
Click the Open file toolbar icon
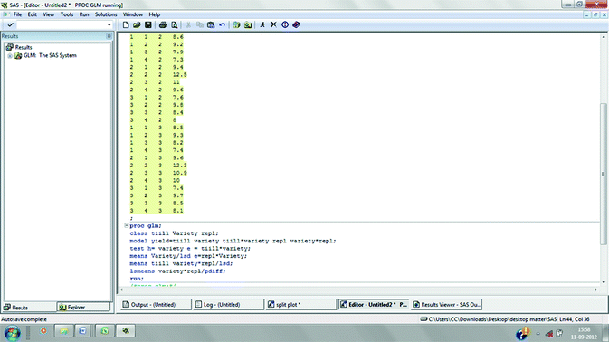point(137,24)
